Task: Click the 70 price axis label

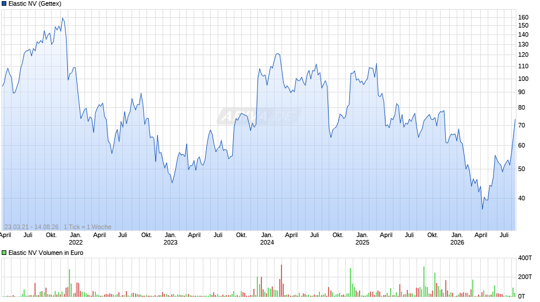Action: pos(522,125)
